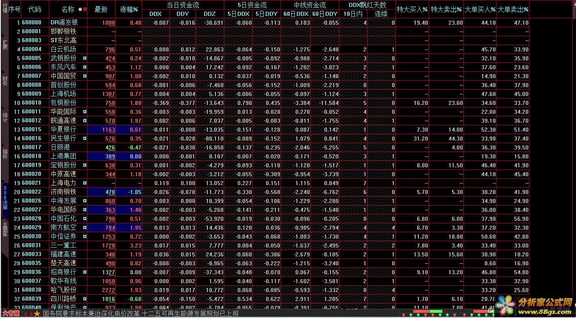Select the 邯郸钢铁 stock name
This screenshot has height=318, width=576.
pyautogui.click(x=63, y=32)
